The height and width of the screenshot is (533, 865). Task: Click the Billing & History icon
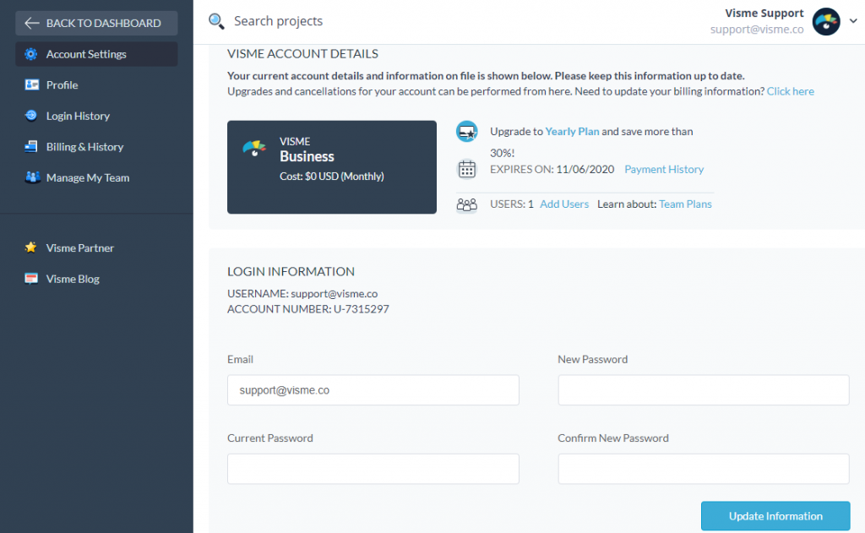31,146
